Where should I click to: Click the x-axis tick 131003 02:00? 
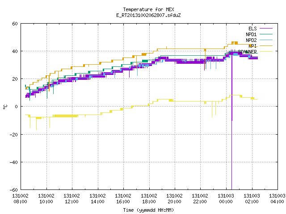tap(252, 199)
